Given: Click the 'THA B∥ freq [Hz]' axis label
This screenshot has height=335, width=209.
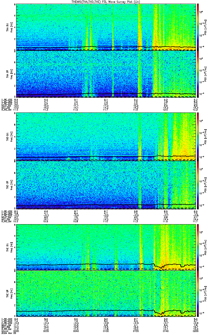Looking at the screenshot, I should [9, 74].
